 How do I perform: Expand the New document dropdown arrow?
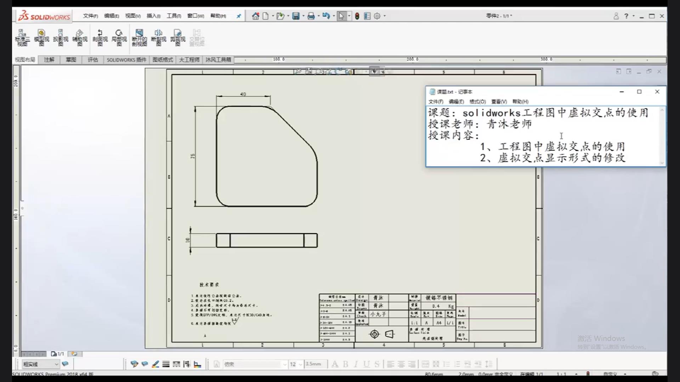[273, 16]
